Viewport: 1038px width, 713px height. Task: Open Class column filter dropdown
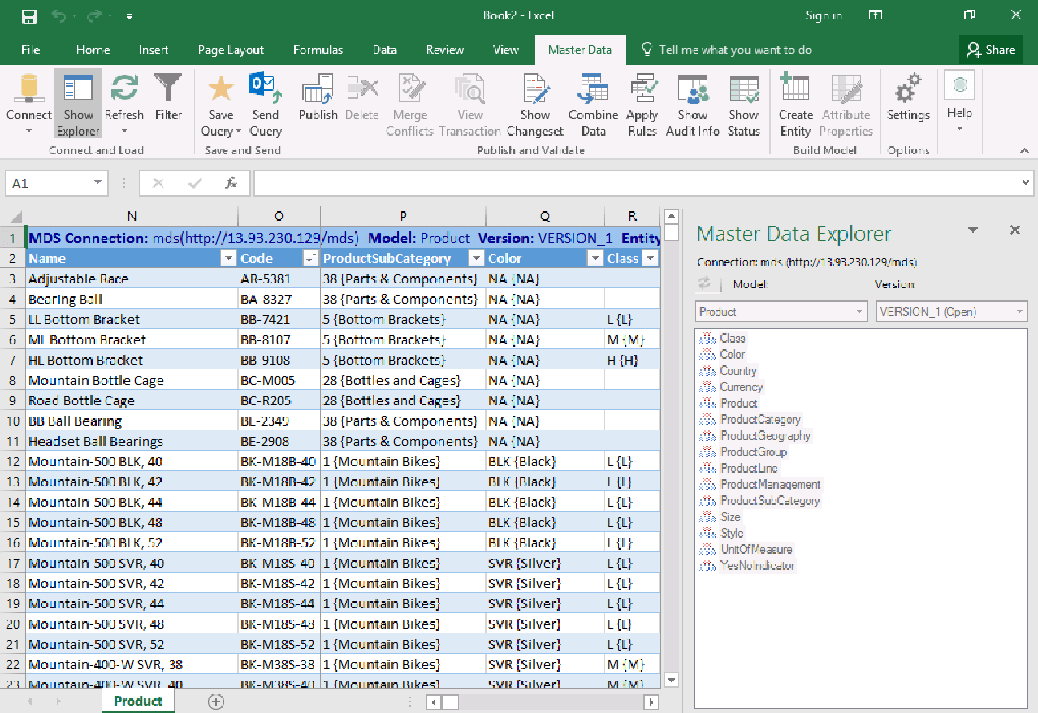pos(650,258)
